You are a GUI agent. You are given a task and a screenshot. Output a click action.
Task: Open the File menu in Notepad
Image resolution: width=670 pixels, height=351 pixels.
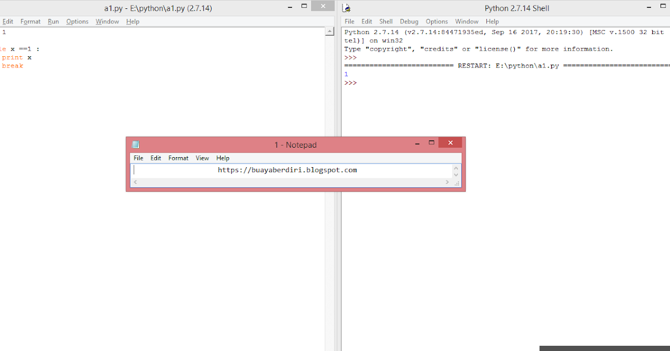tap(138, 158)
